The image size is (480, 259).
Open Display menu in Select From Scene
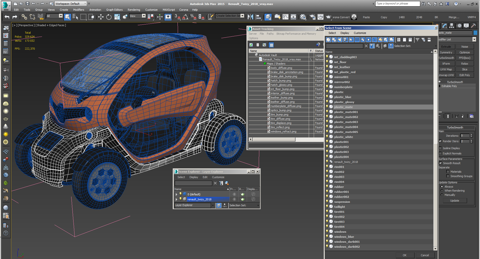345,33
